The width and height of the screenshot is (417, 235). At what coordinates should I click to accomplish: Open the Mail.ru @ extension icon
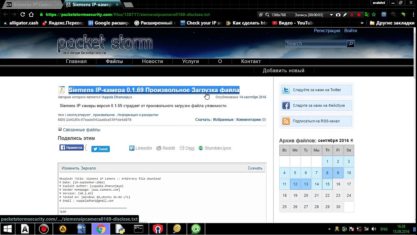point(384,14)
